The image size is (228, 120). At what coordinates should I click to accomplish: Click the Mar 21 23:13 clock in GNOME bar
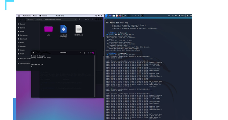[60, 16]
